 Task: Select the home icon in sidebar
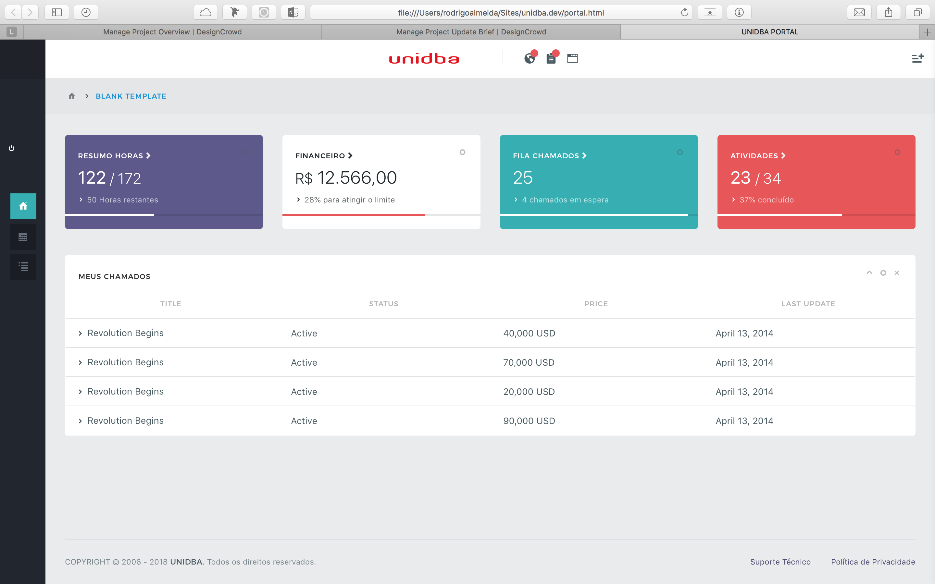click(x=23, y=206)
